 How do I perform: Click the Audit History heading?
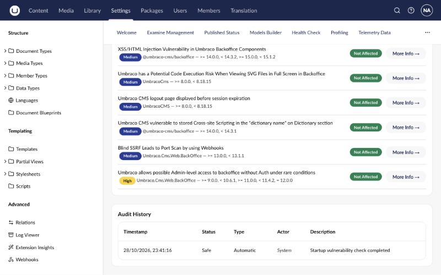click(134, 214)
